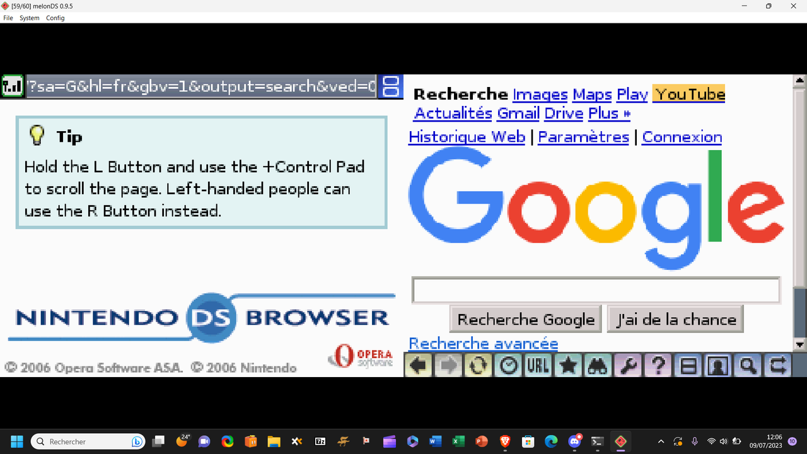Click the taskbar Rechercher search box
This screenshot has width=807, height=454.
tap(88, 441)
